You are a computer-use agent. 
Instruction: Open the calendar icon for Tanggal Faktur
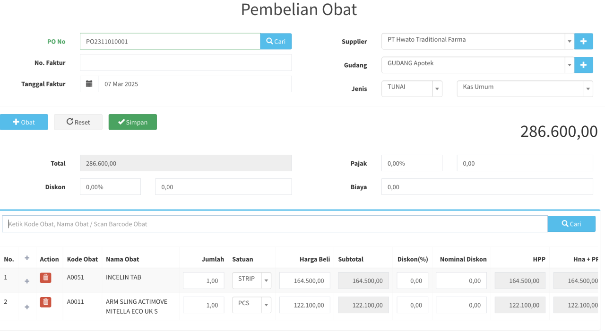click(89, 84)
